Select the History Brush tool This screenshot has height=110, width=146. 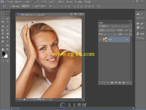(7, 30)
